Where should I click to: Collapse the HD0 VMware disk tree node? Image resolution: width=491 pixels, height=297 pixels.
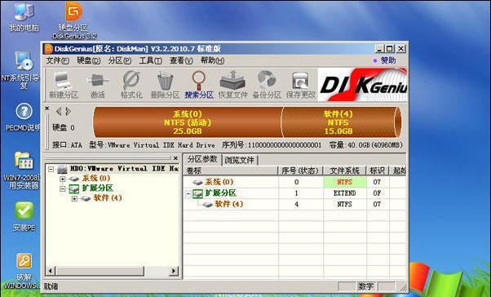coord(51,169)
